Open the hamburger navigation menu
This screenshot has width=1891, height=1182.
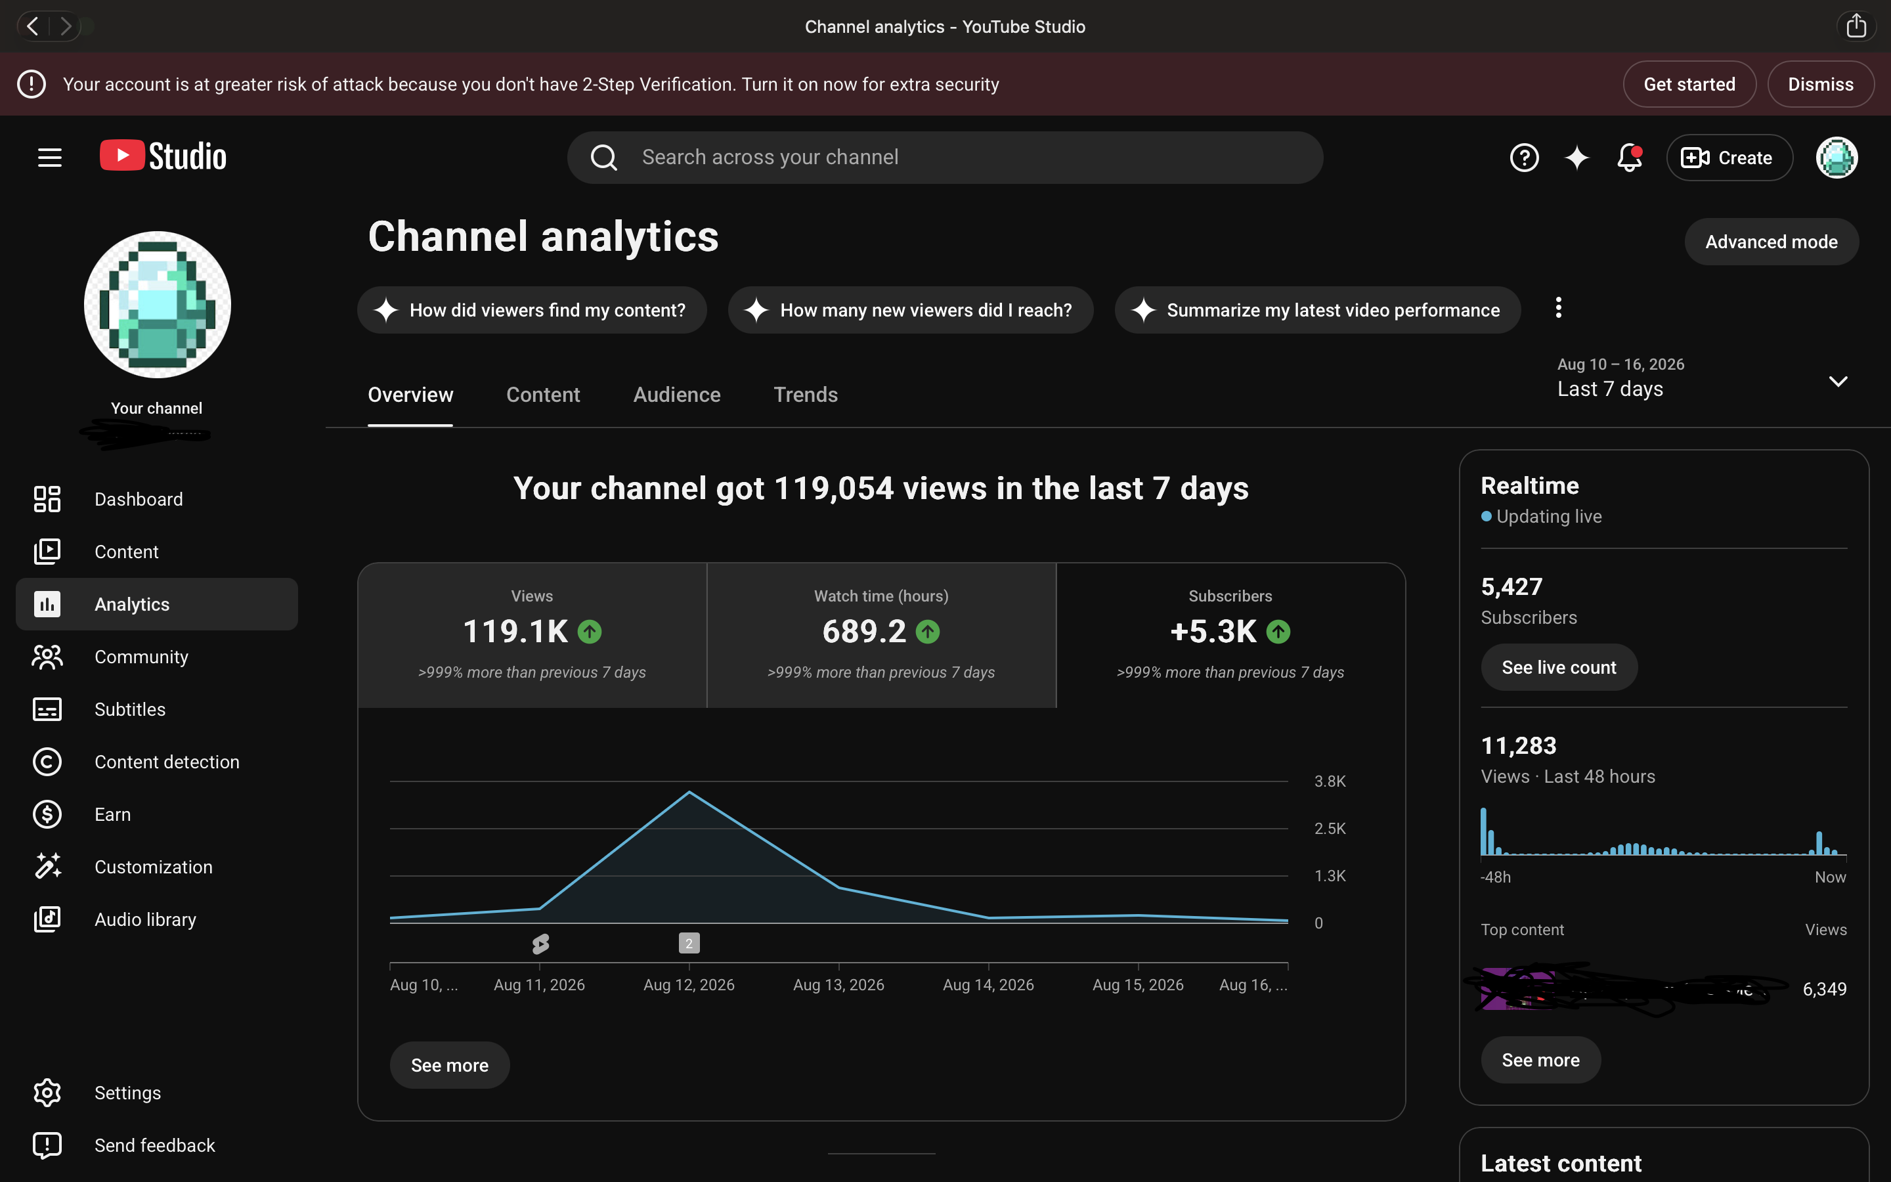coord(49,157)
